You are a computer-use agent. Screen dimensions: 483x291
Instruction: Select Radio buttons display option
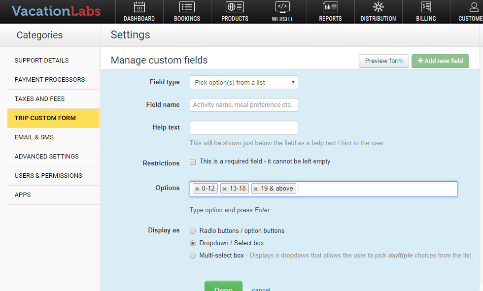tap(193, 230)
